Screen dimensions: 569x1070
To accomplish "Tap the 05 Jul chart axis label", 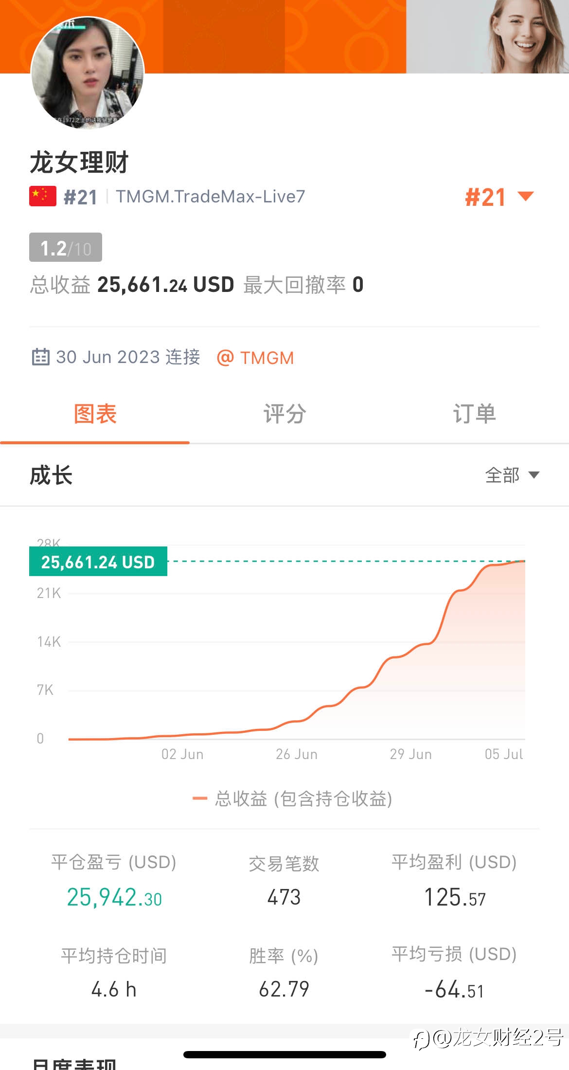I will pos(504,754).
